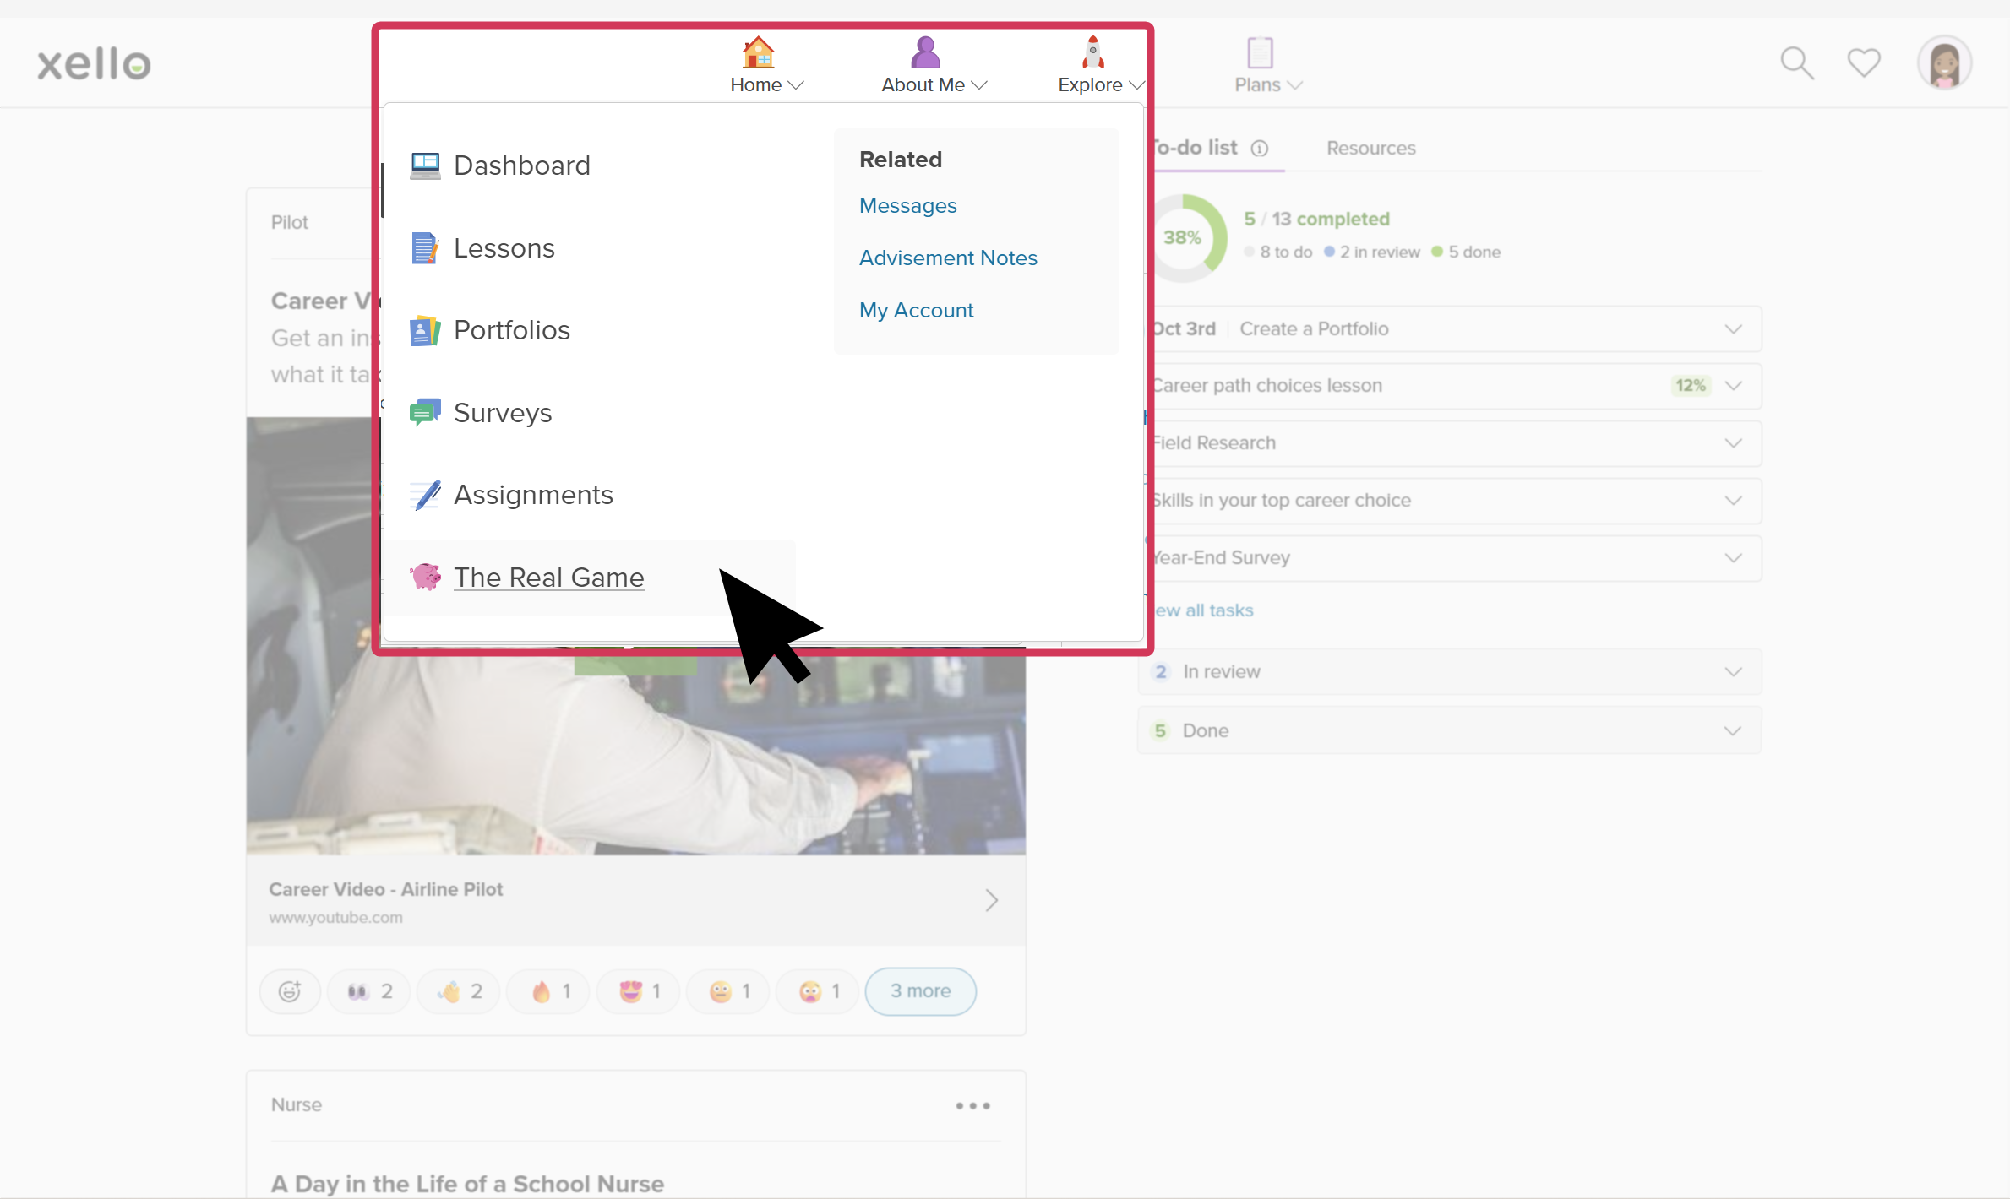The image size is (2010, 1199).
Task: Open the Nurse post options menu
Action: point(972,1106)
